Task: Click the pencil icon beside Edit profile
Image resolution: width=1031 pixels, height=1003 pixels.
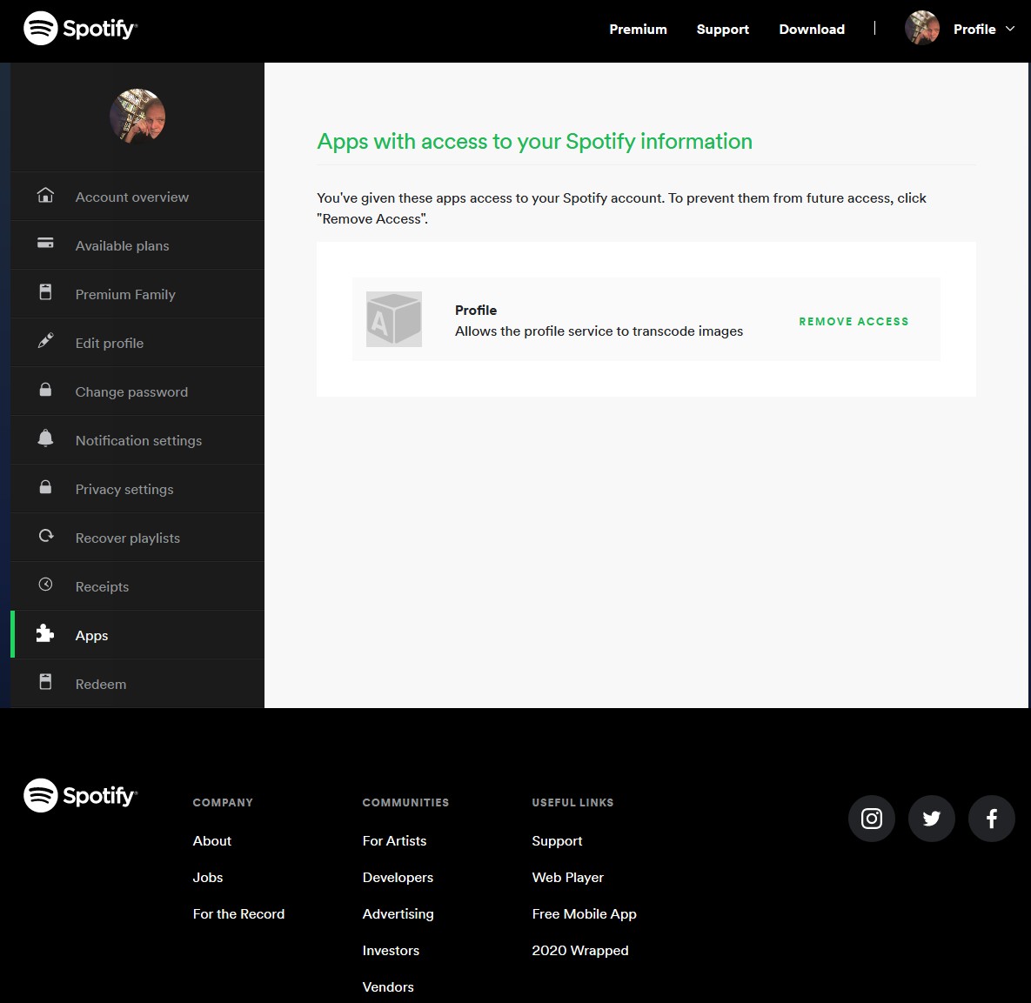Action: pos(45,340)
